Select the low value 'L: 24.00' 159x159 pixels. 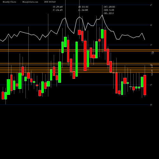(x=83, y=10)
